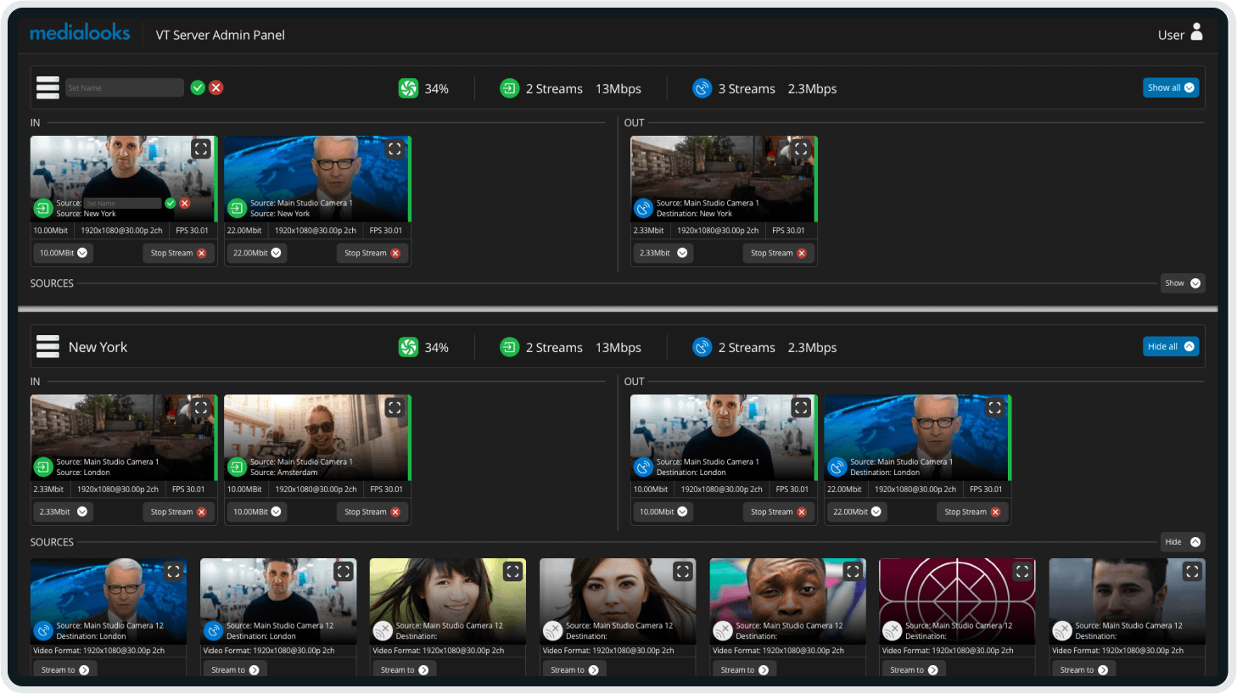Expand the top group's SOURCES with the Show chevron
The height and width of the screenshot is (694, 1237).
click(1182, 283)
